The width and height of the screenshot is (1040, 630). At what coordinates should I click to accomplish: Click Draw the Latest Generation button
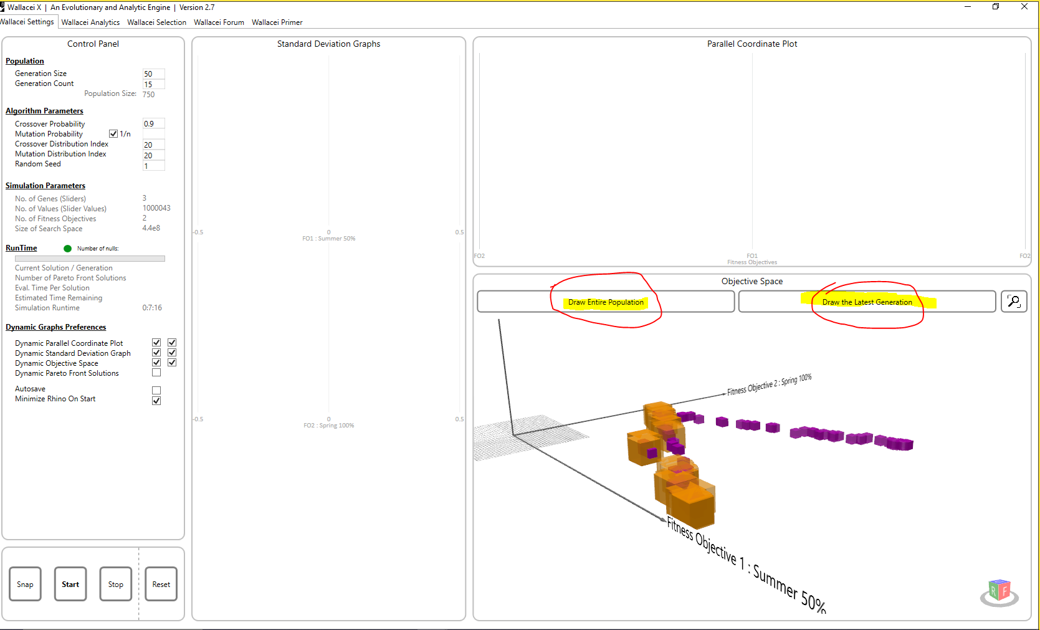click(867, 302)
